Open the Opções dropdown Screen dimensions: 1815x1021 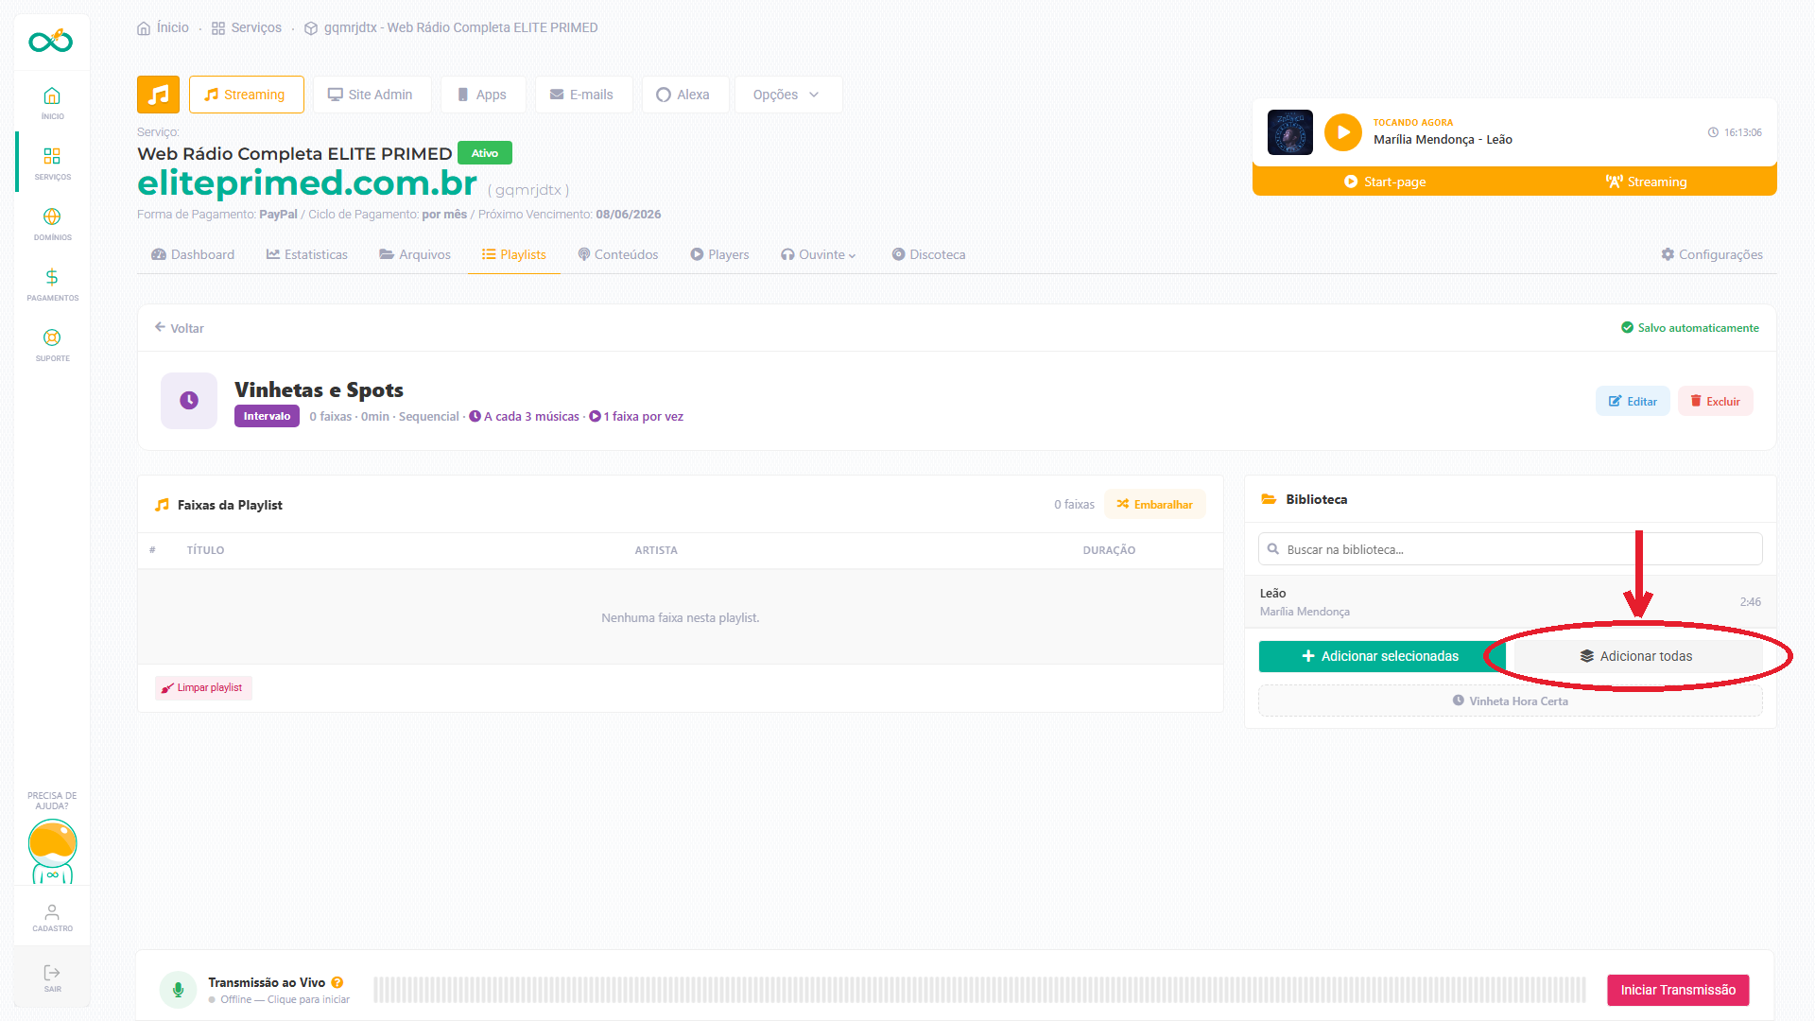click(x=787, y=95)
